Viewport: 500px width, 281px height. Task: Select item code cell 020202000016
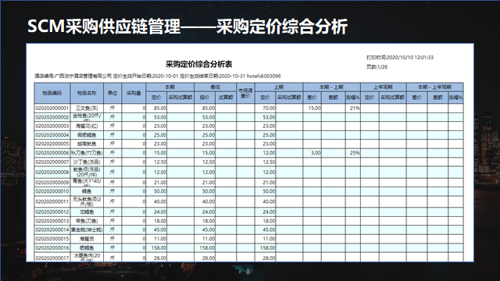(52, 248)
